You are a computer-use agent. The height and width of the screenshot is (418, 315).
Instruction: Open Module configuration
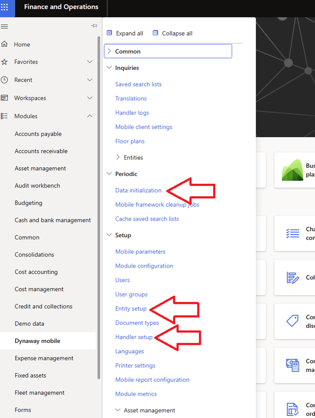click(144, 266)
